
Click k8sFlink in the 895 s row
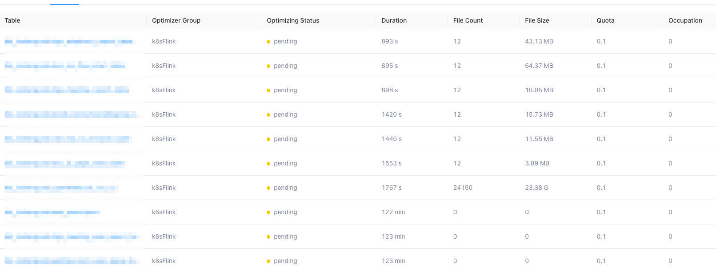(164, 66)
